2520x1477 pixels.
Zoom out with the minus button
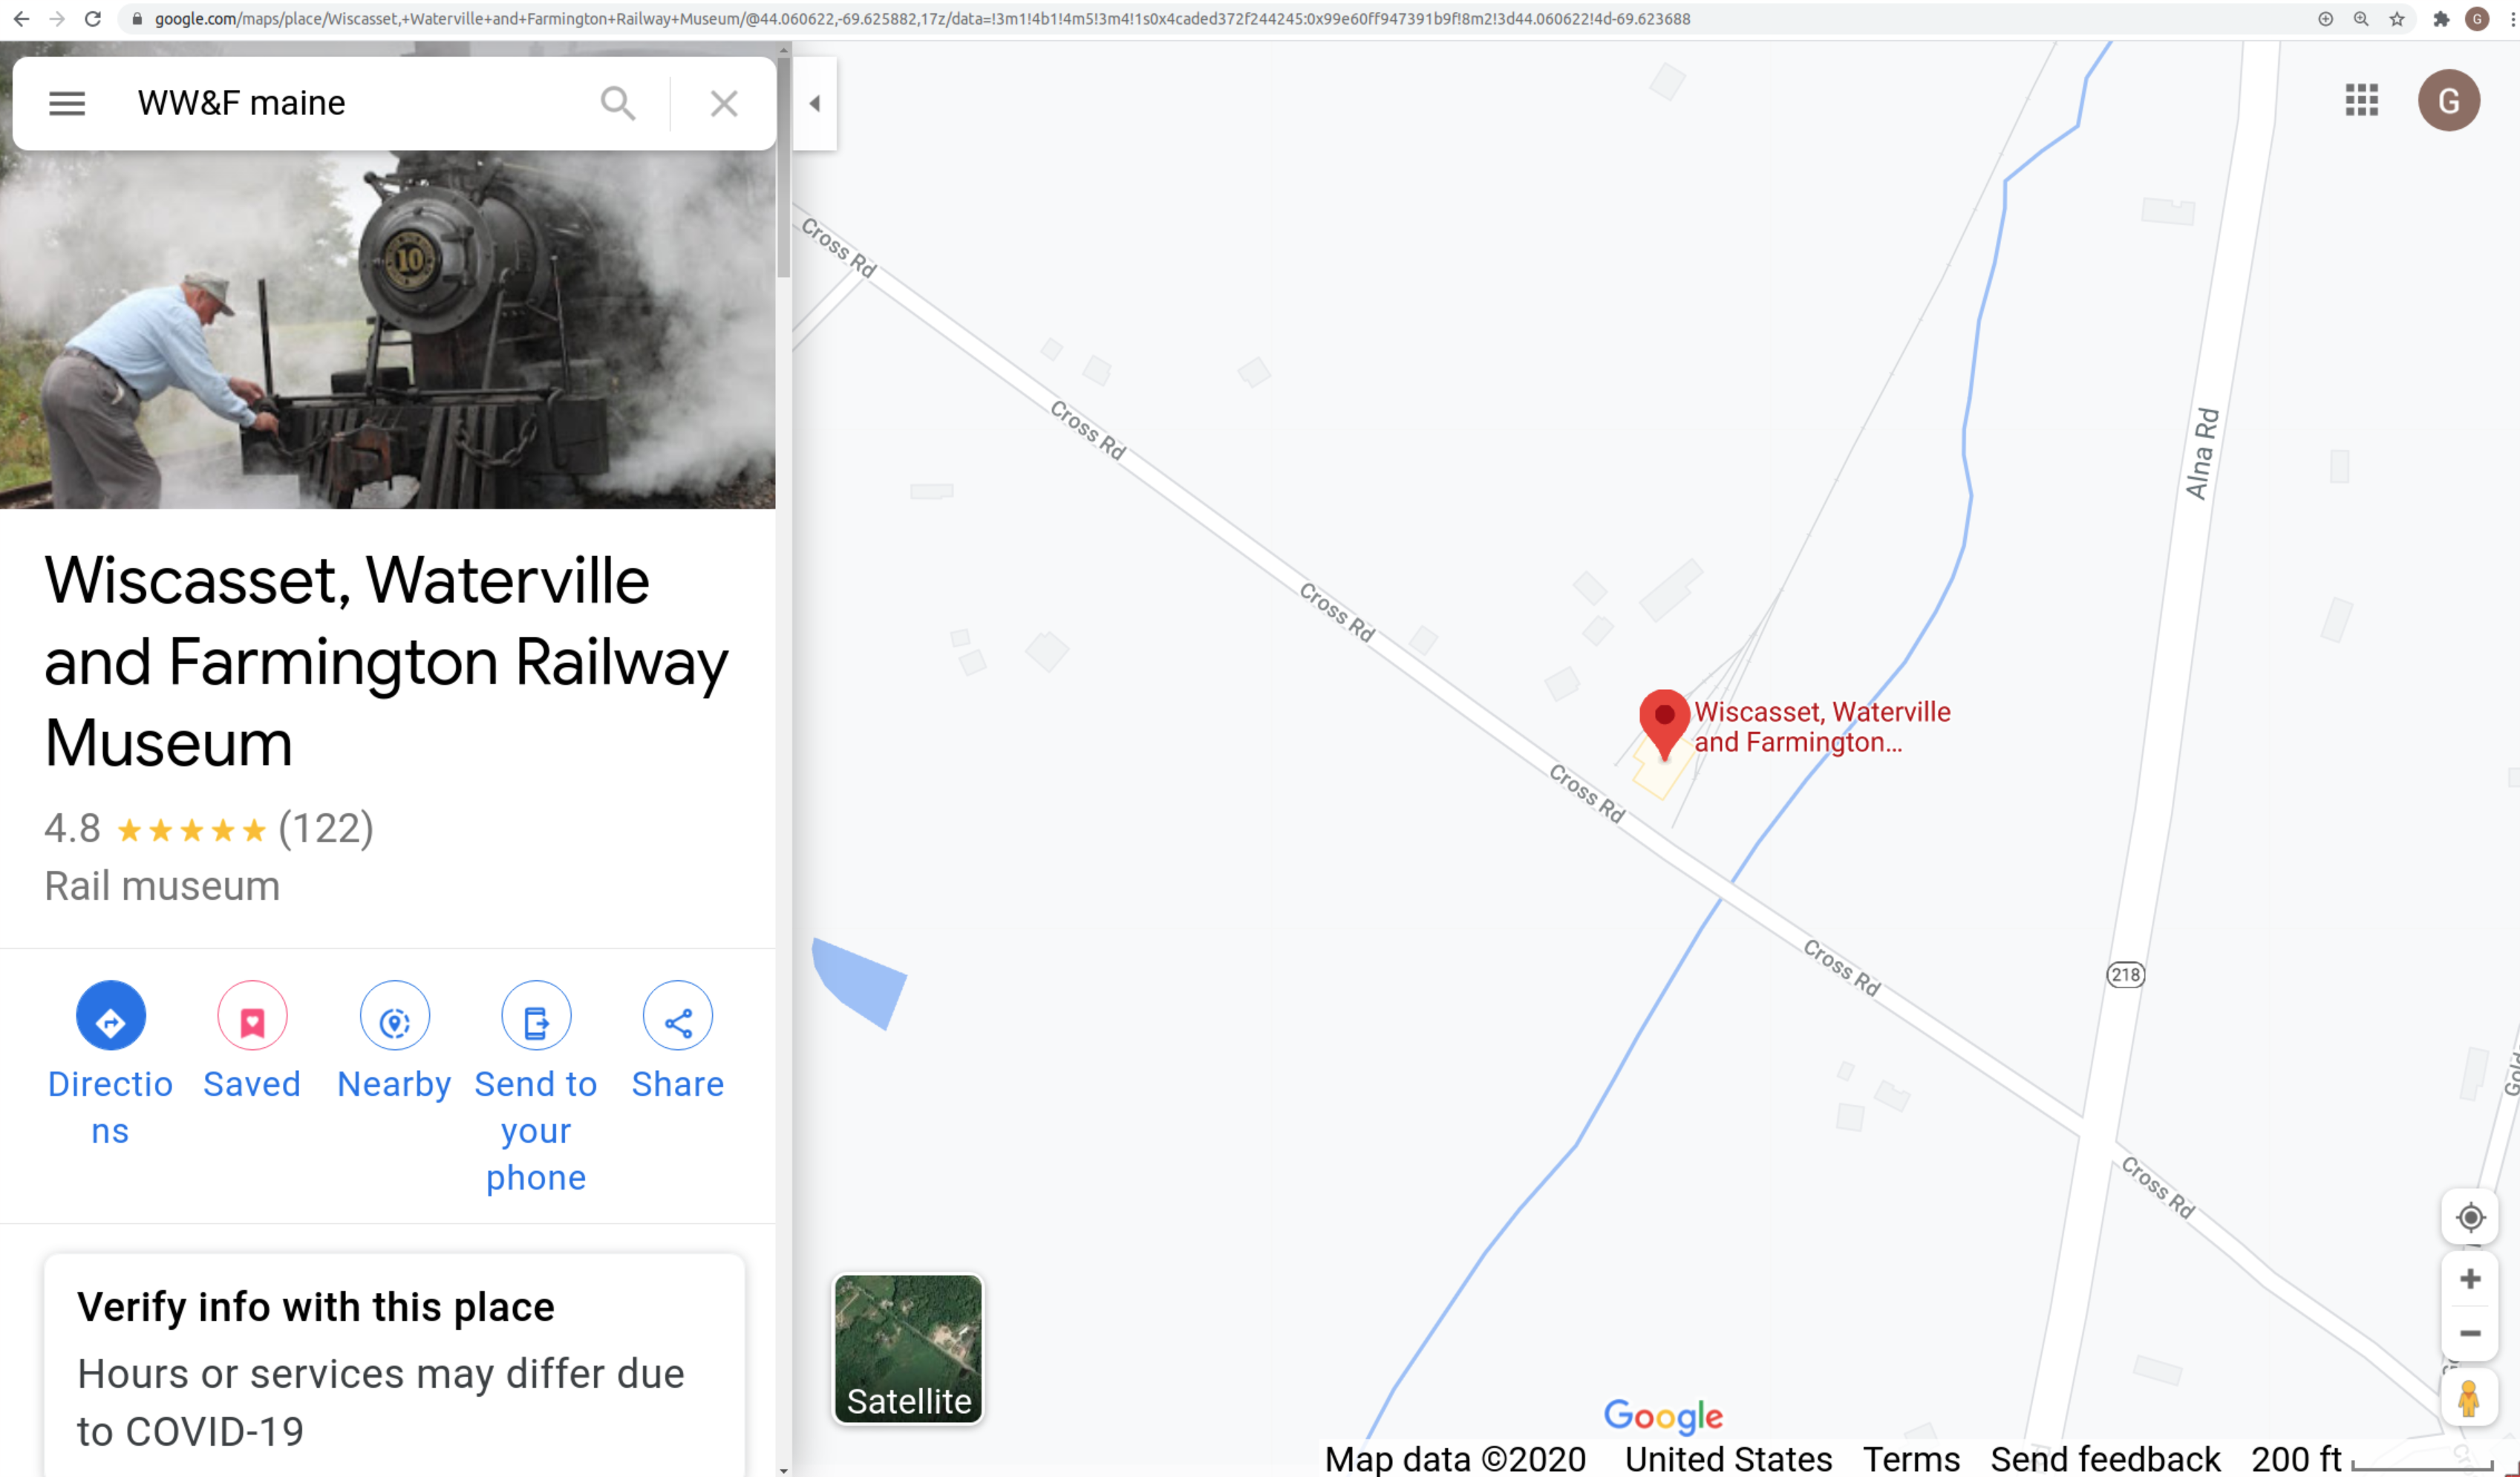[2470, 1334]
